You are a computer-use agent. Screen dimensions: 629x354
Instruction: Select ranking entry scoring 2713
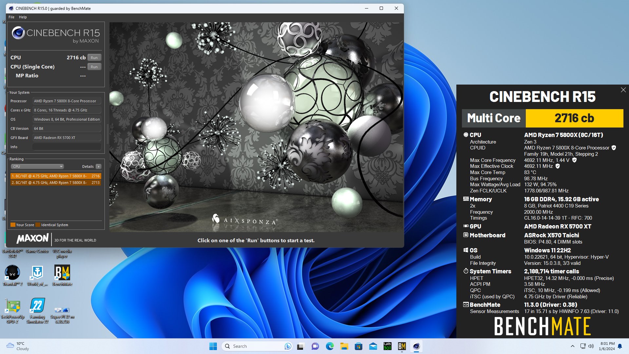point(56,183)
